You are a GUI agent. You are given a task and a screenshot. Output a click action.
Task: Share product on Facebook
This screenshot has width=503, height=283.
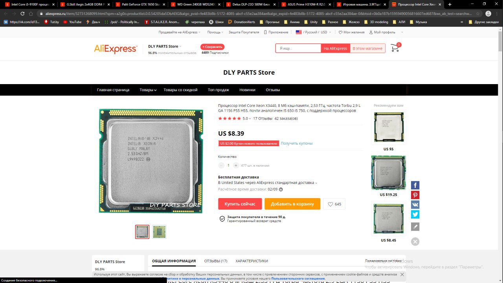[x=415, y=185]
